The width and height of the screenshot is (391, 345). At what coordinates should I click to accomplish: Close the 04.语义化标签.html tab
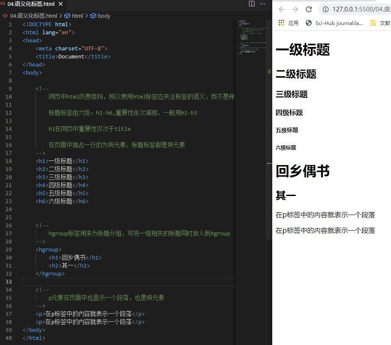pos(61,4)
